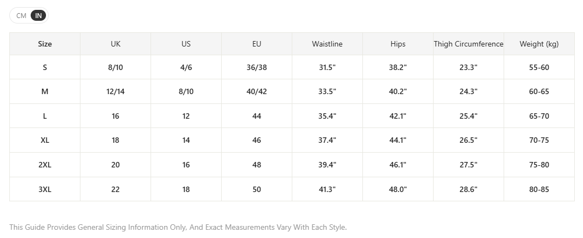Viewport: 583px width, 238px height.
Task: Click the 80-85 weight cell
Action: click(539, 189)
